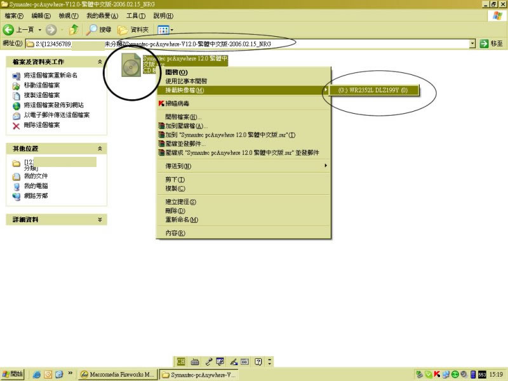Collapse the 檔案及資料夾工作 panel
508x381 pixels.
tap(100, 62)
